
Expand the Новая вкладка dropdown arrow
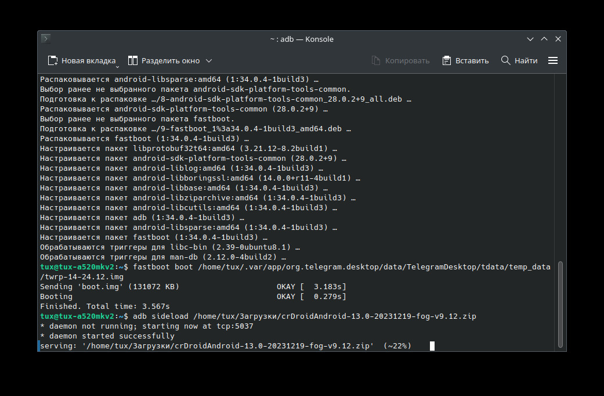[117, 65]
